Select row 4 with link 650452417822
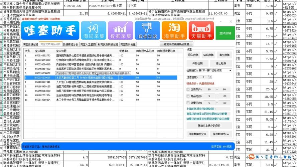297x167 pixels. [101, 69]
